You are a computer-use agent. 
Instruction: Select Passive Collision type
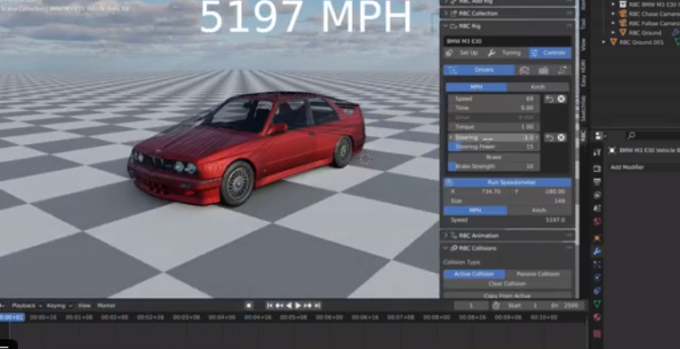(538, 274)
